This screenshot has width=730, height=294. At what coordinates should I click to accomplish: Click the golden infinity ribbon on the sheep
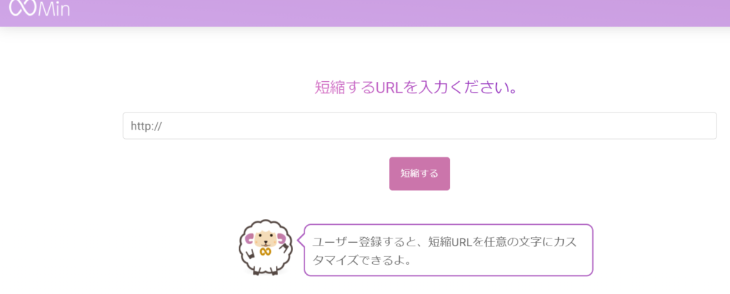click(x=265, y=252)
